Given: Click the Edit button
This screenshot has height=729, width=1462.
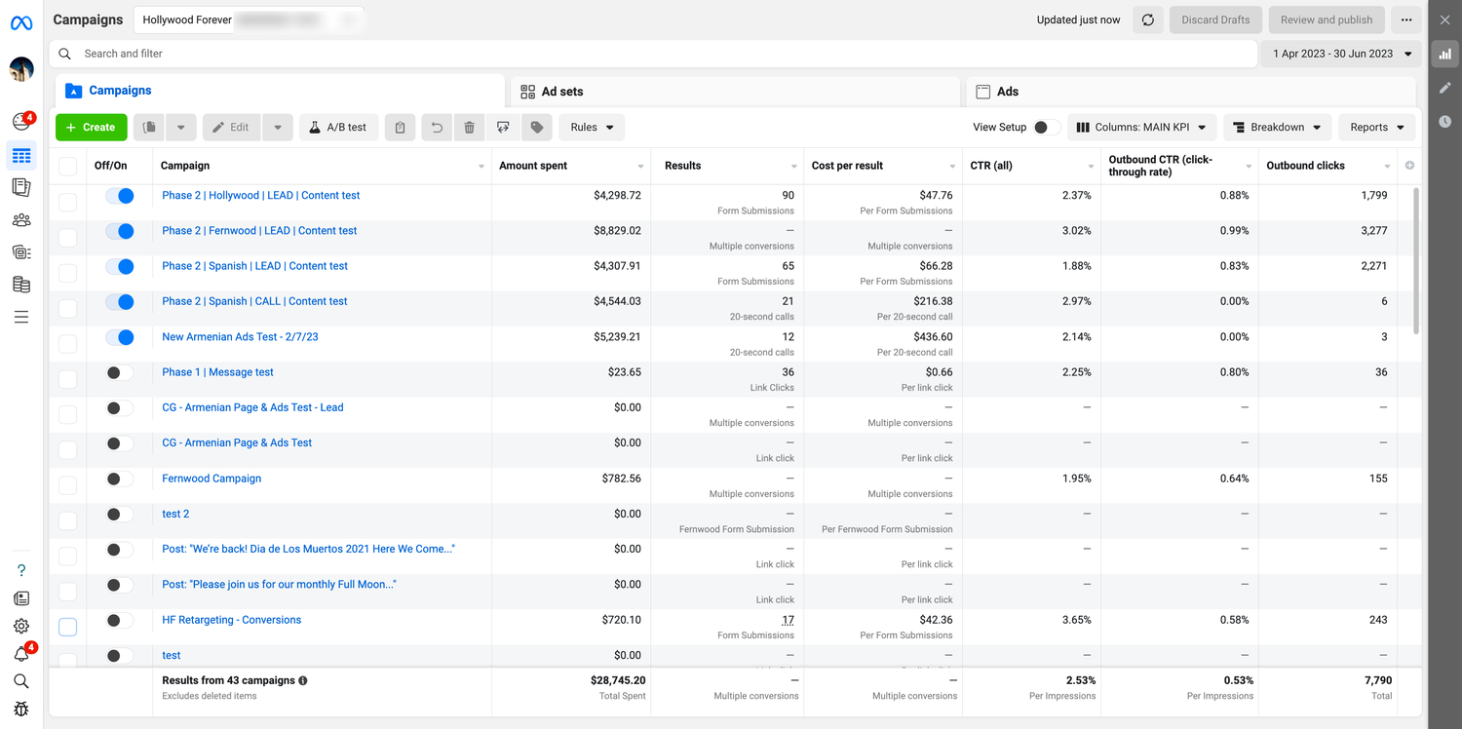Looking at the screenshot, I should pos(231,127).
